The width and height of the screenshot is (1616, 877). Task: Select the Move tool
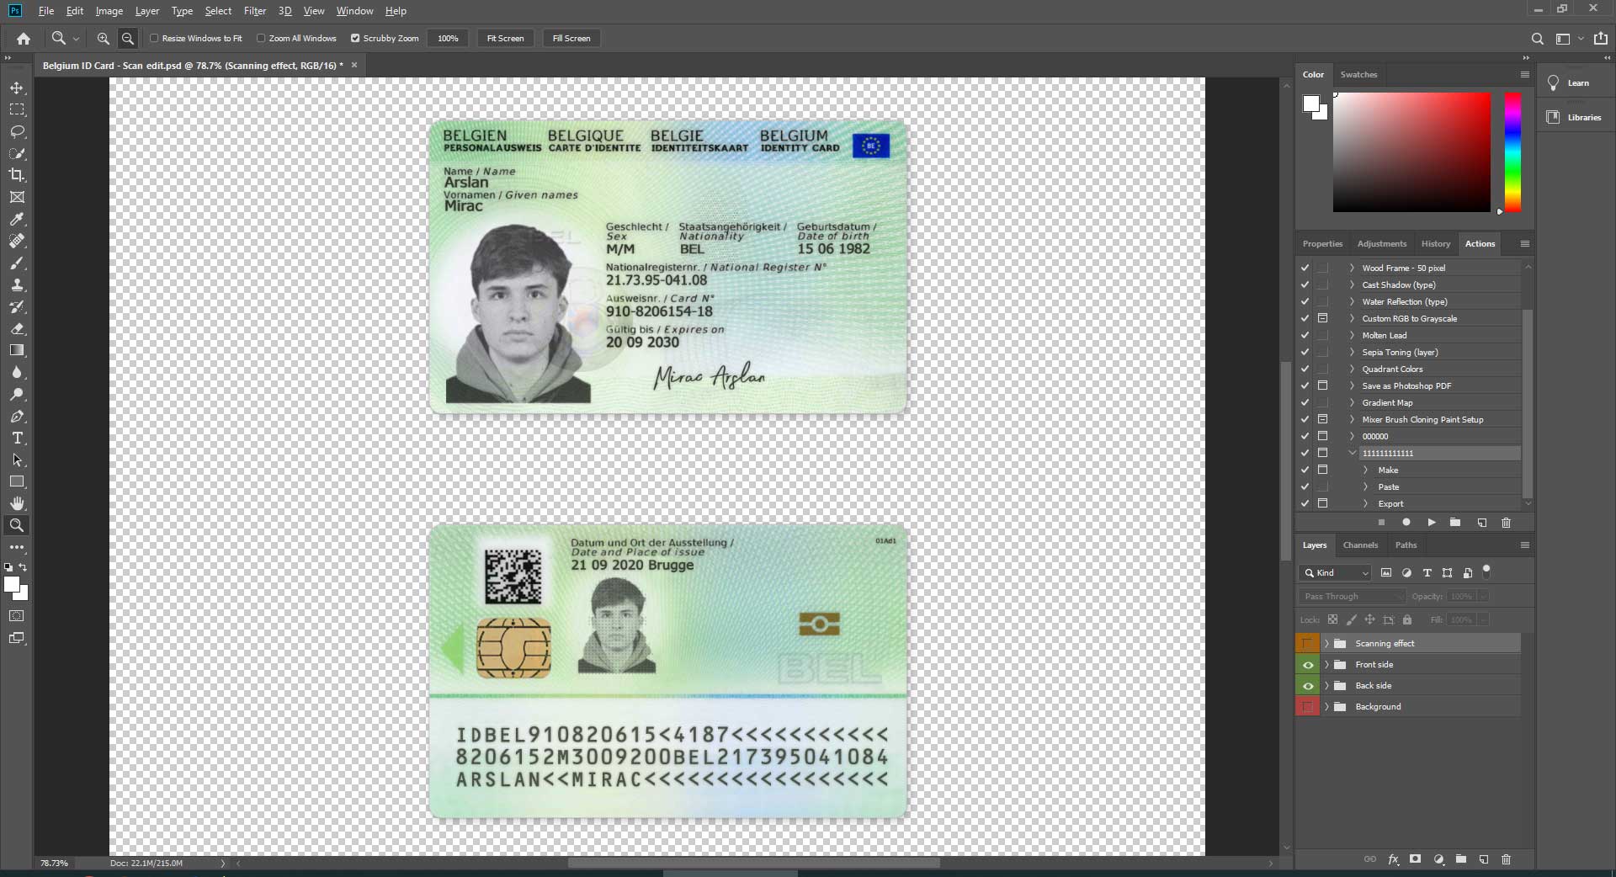(x=17, y=88)
